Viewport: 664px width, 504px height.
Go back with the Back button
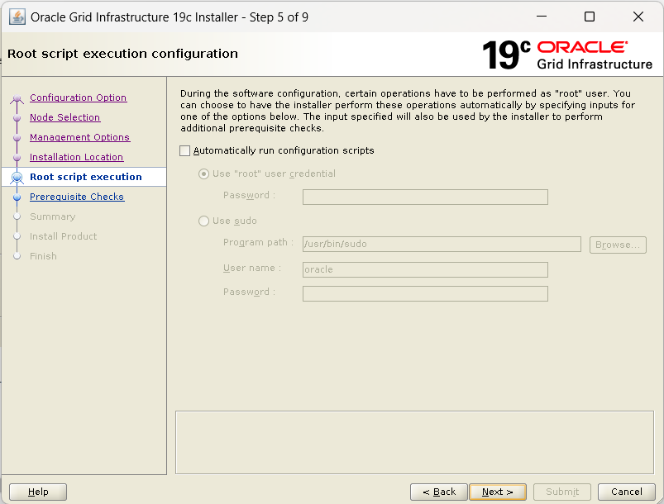tap(439, 492)
